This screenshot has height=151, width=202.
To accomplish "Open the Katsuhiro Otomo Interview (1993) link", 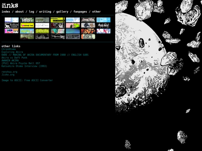I will (24, 66).
